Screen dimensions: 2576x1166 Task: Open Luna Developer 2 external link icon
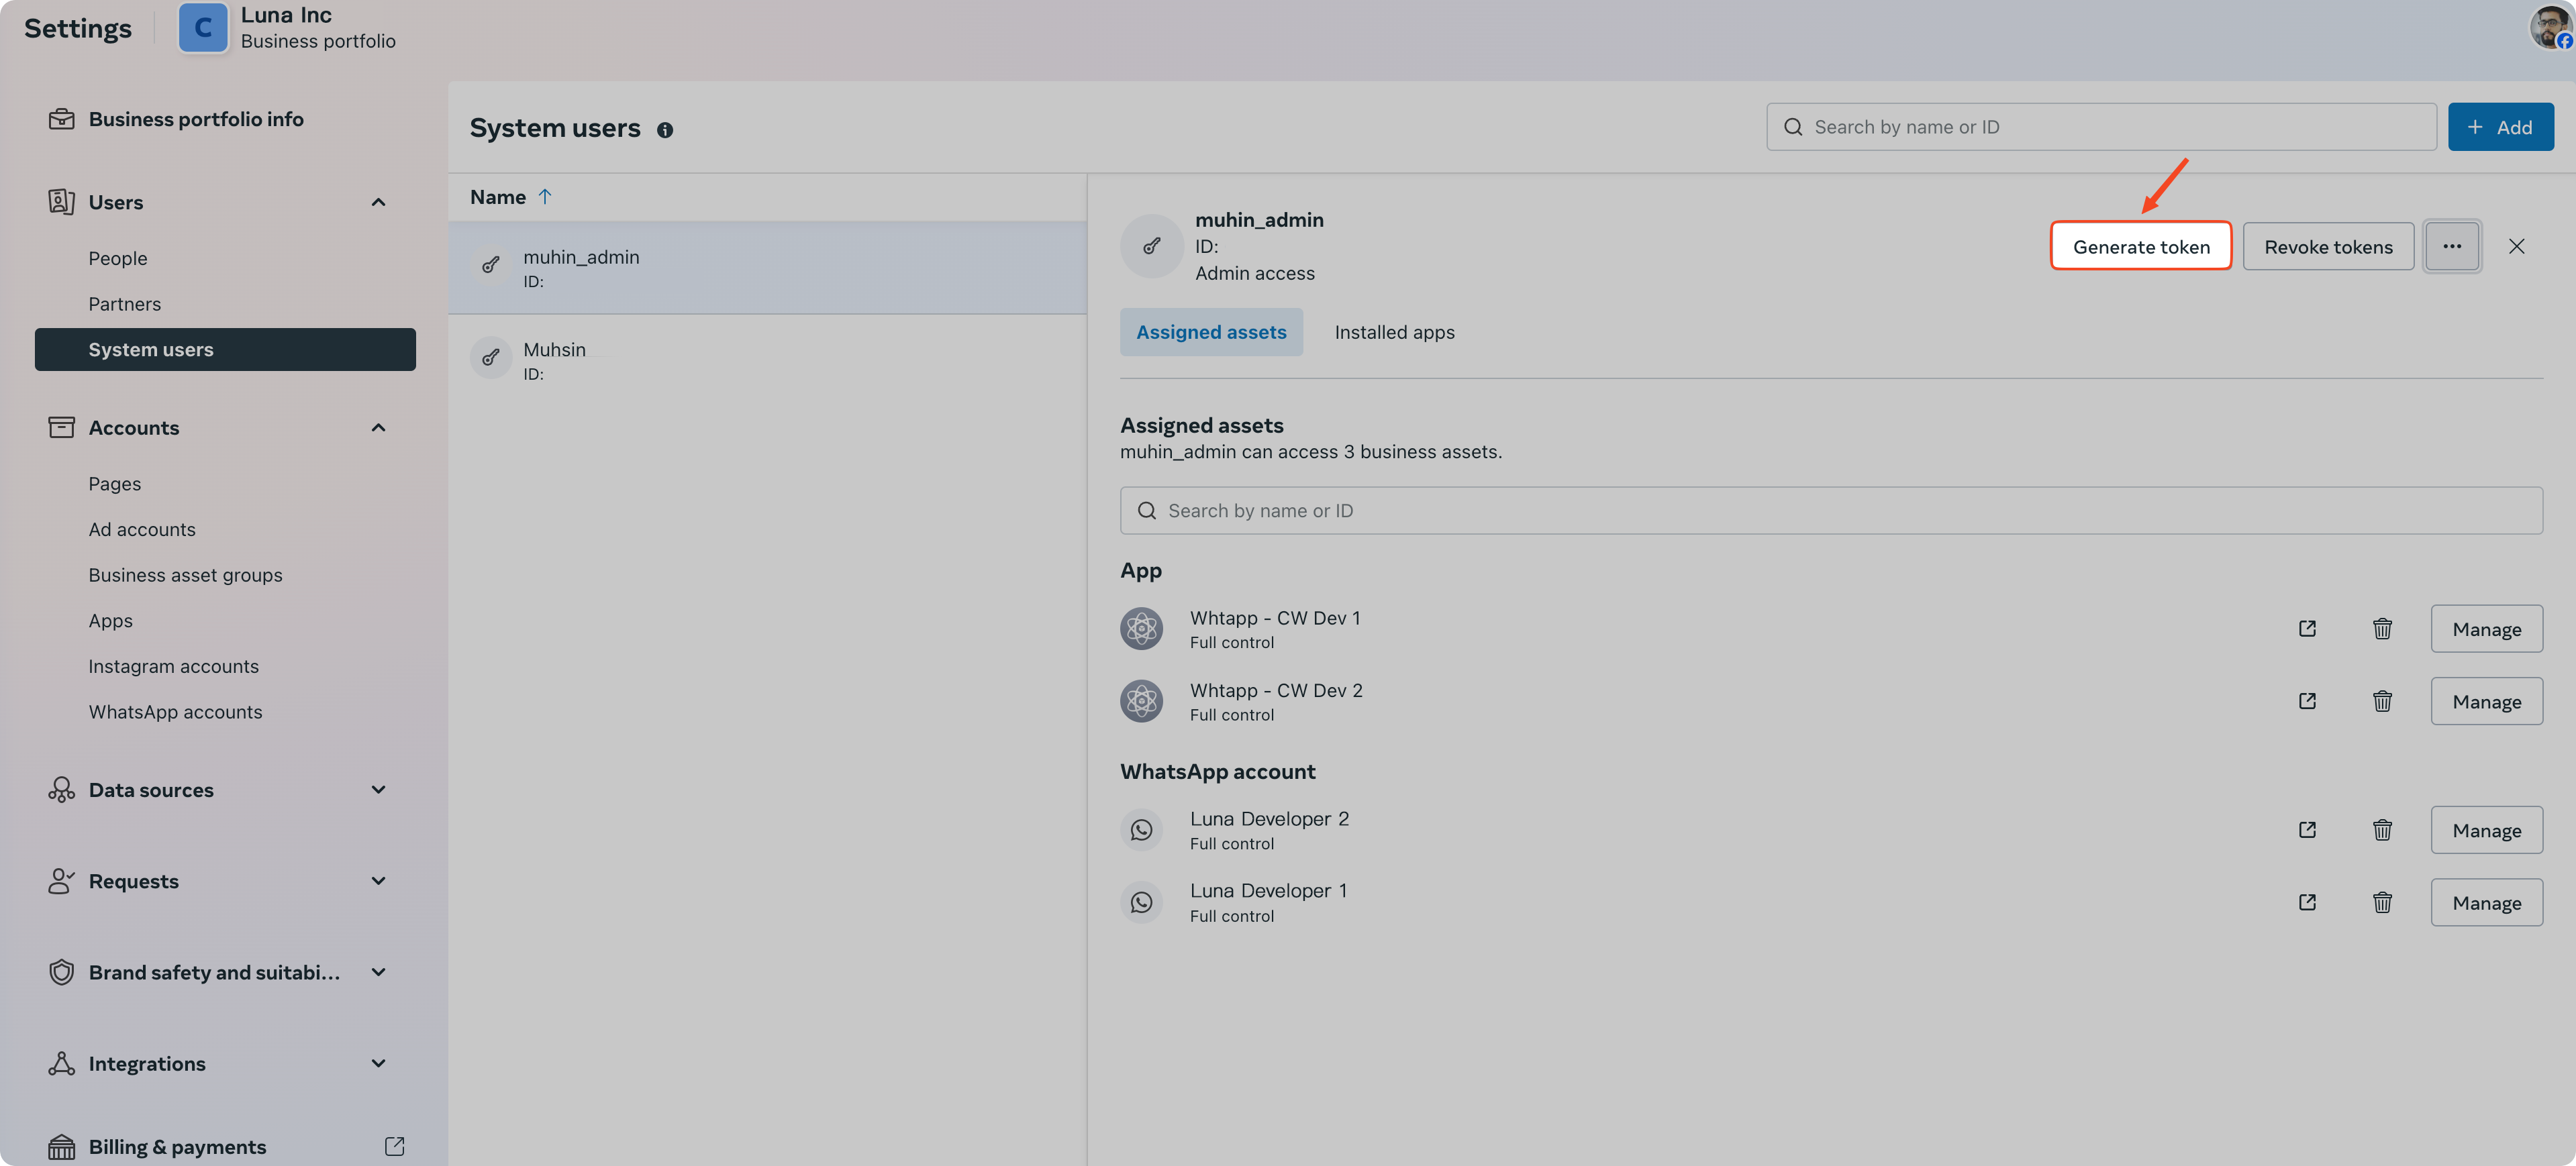coord(2307,831)
